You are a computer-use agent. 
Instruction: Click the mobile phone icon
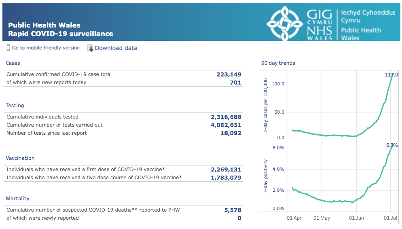8,48
